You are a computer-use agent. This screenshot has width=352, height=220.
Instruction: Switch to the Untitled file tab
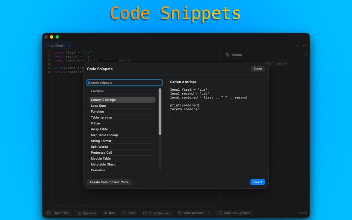click(59, 46)
